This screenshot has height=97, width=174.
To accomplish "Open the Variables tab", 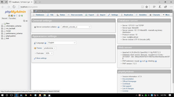I will (x=141, y=15).
